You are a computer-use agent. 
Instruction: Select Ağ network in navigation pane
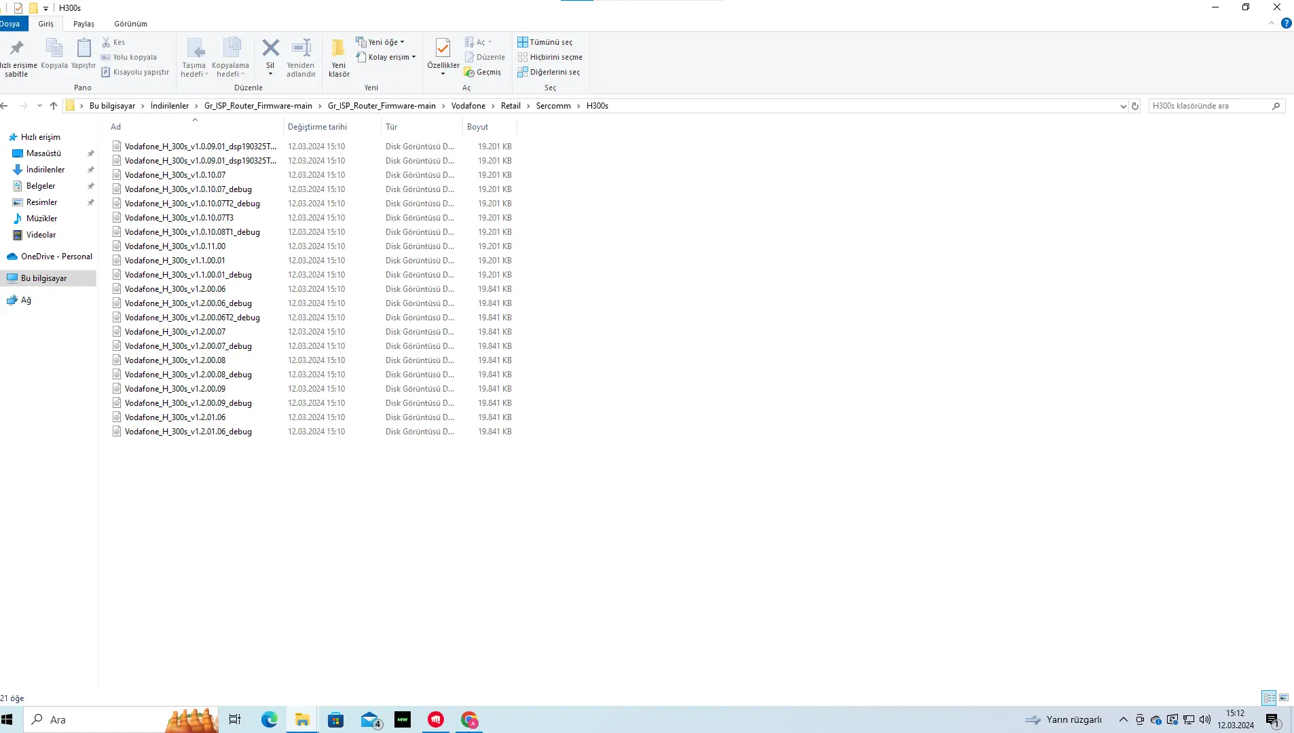[x=26, y=300]
